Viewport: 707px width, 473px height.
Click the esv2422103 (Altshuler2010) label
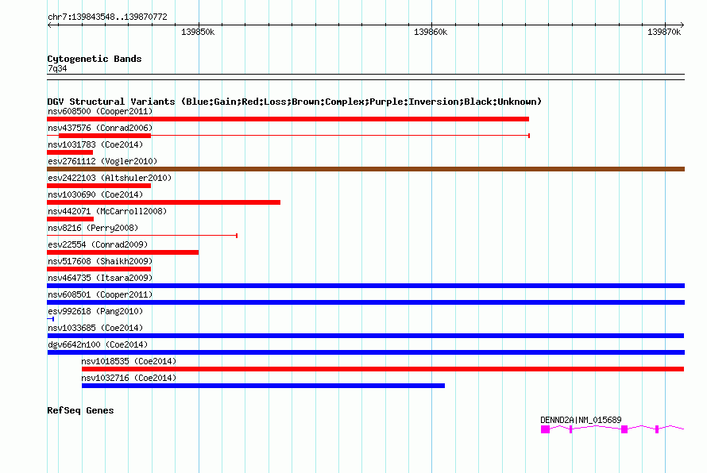click(x=110, y=178)
